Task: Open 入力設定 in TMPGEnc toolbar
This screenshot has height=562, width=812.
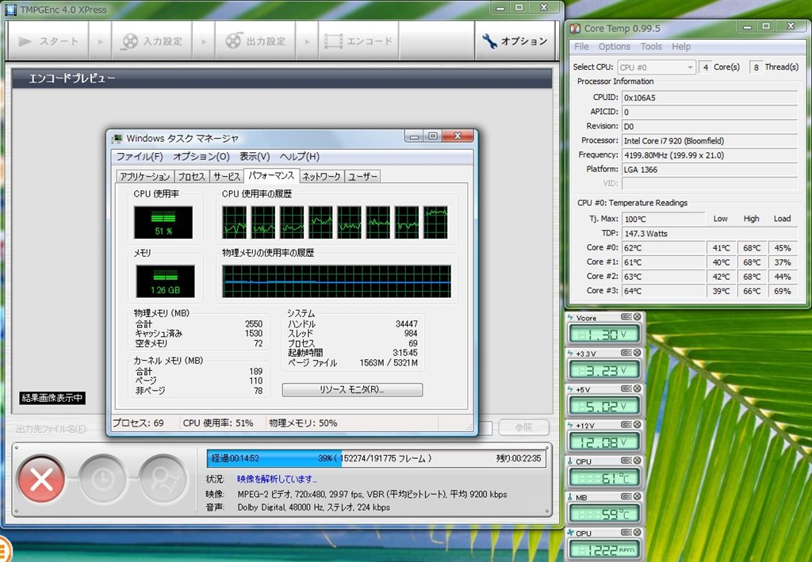Action: click(x=152, y=41)
